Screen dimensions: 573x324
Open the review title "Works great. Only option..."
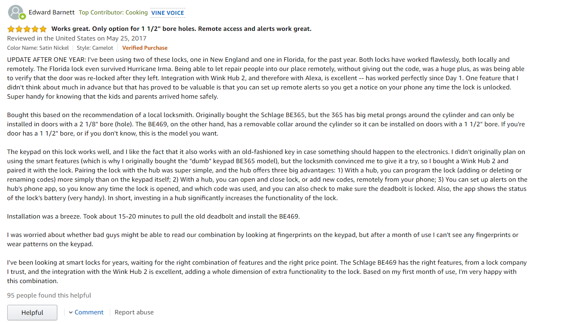click(181, 29)
